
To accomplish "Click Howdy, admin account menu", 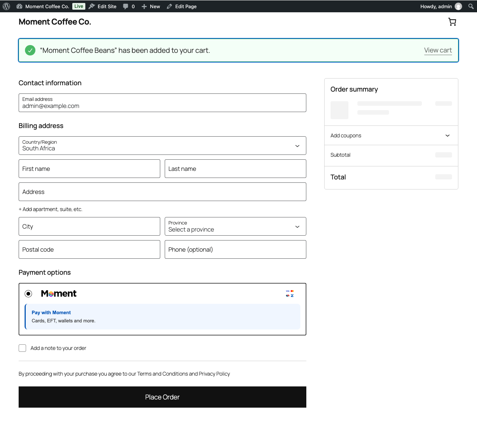I will click(441, 6).
